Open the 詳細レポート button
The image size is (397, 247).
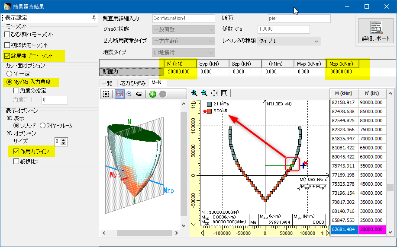click(375, 30)
